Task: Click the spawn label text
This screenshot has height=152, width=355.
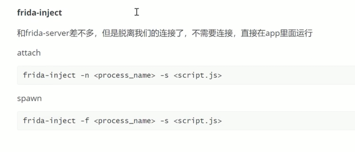Action: (x=29, y=99)
